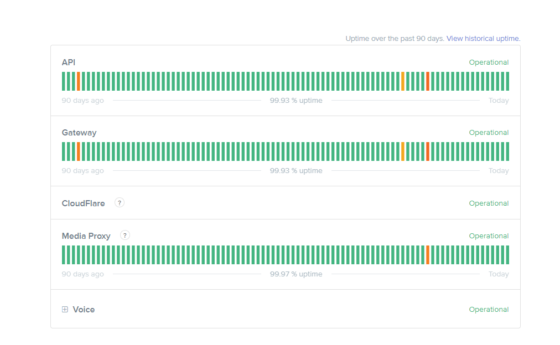Select the API component name

coord(68,62)
